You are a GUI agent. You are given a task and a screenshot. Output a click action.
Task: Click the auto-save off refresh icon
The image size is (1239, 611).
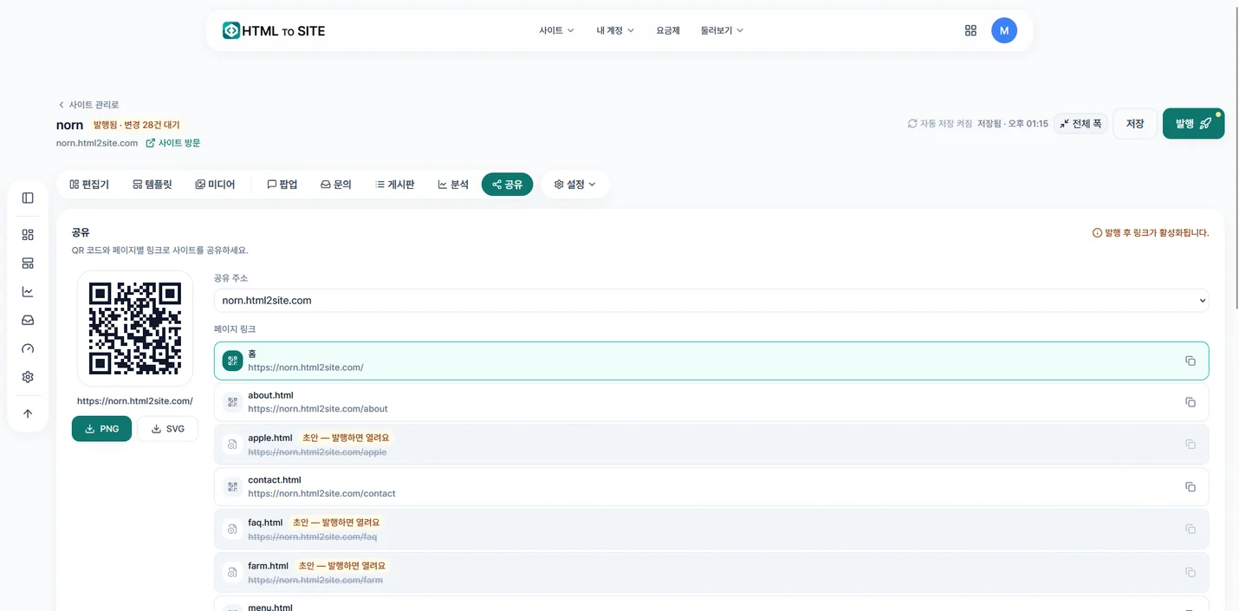912,124
